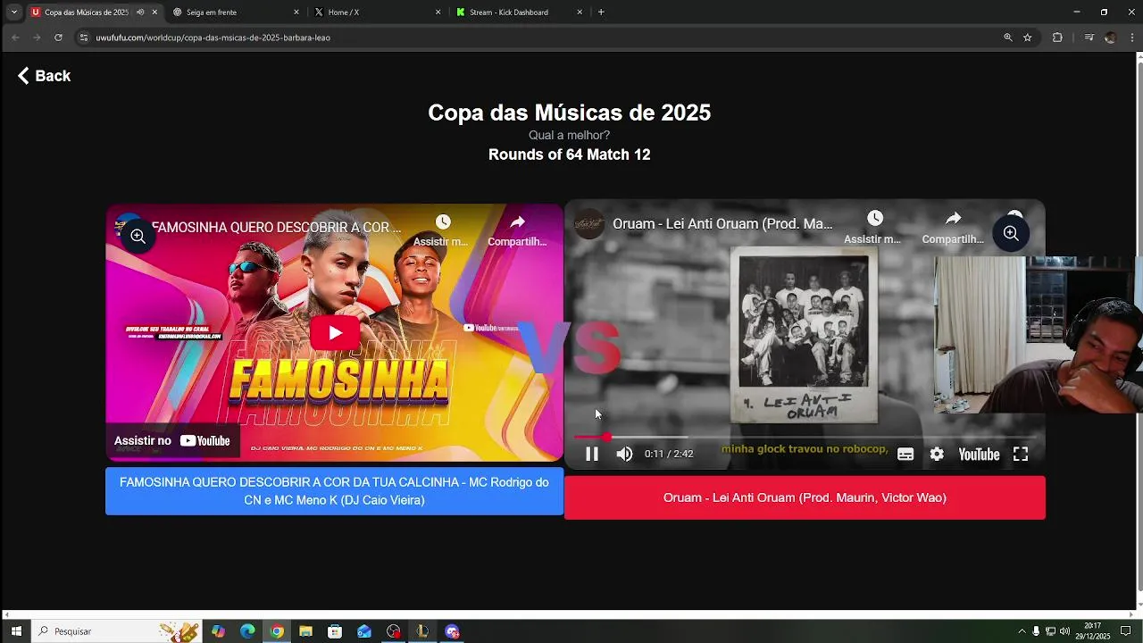Close the Seiga em frente tab
1143x643 pixels.
[296, 13]
